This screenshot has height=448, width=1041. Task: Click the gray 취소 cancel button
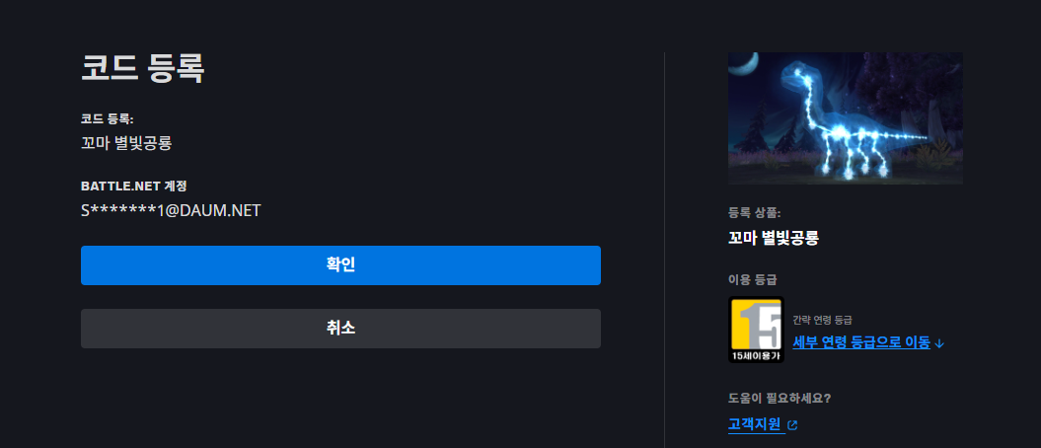click(340, 329)
